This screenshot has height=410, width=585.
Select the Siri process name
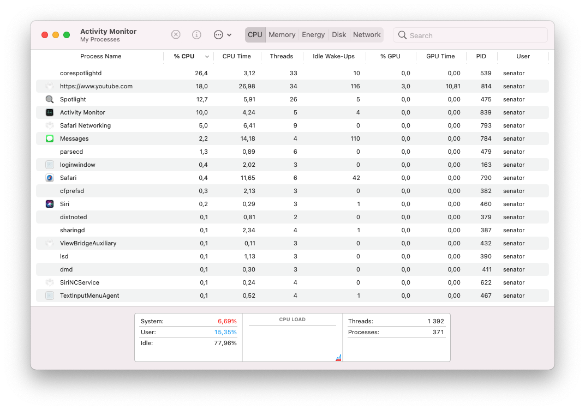[x=64, y=204]
